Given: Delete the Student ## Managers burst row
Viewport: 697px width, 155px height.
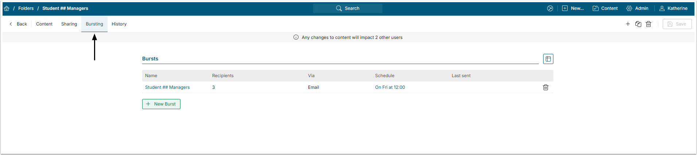Looking at the screenshot, I should point(546,87).
